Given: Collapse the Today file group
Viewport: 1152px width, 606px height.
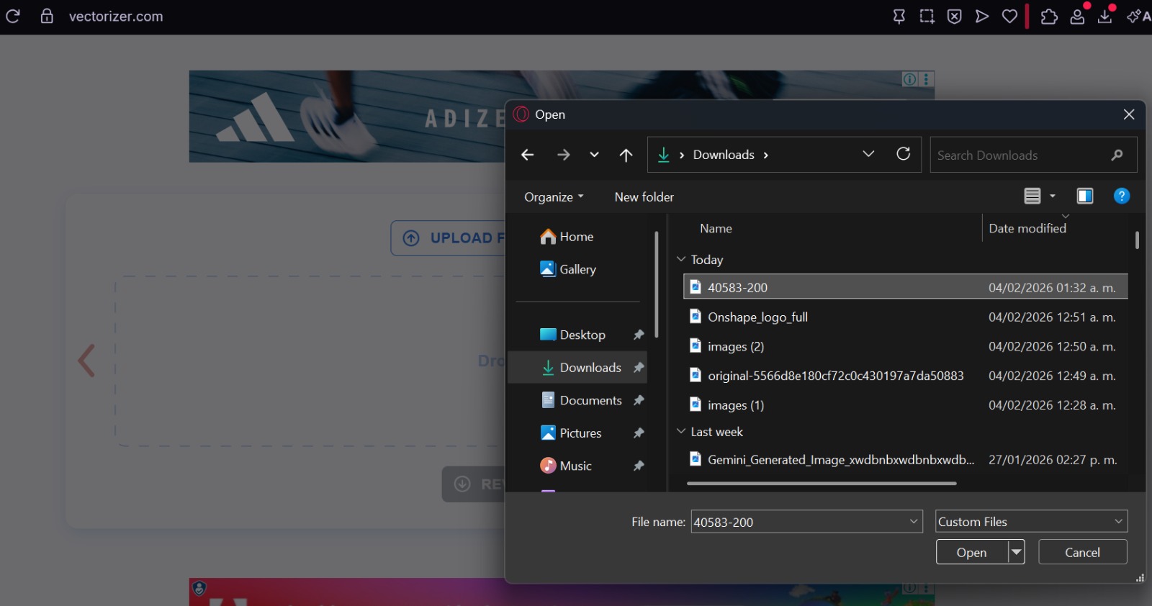Looking at the screenshot, I should (681, 259).
